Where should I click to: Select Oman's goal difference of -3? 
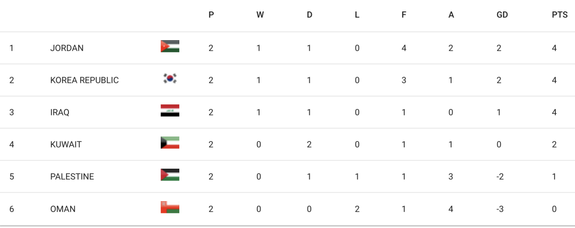[500, 209]
